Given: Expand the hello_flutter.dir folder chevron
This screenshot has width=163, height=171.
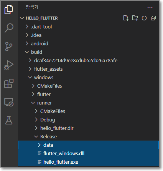Looking at the screenshot, I should 36,128.
